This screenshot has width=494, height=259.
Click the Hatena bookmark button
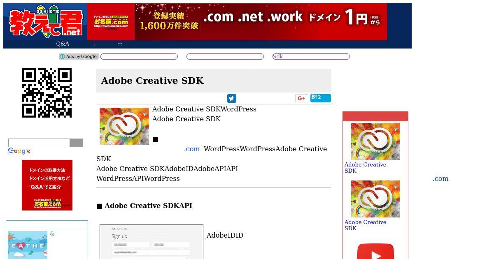(x=321, y=98)
